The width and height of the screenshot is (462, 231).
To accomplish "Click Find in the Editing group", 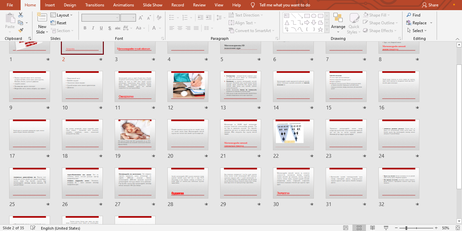I will coord(413,15).
